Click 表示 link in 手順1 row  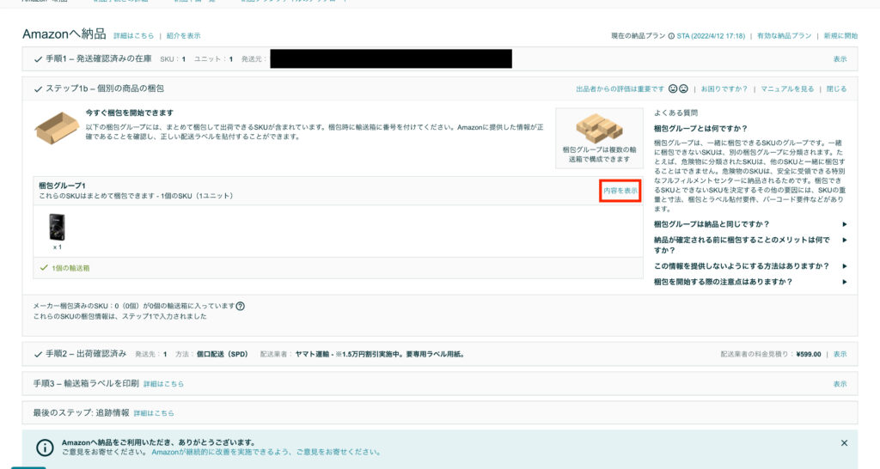(840, 59)
